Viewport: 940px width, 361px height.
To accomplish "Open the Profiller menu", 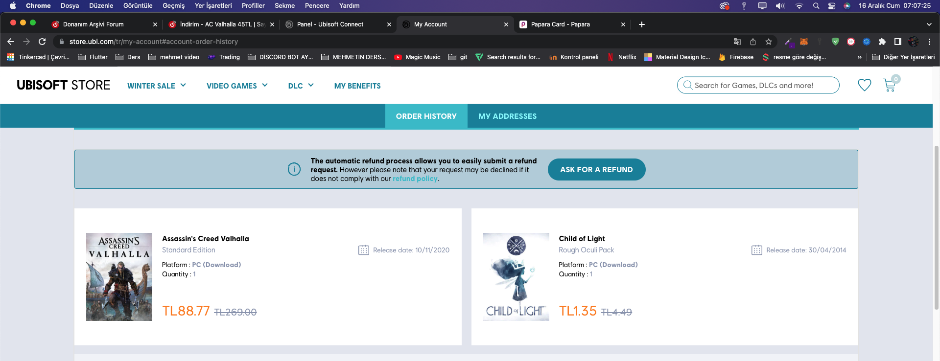I will tap(253, 6).
